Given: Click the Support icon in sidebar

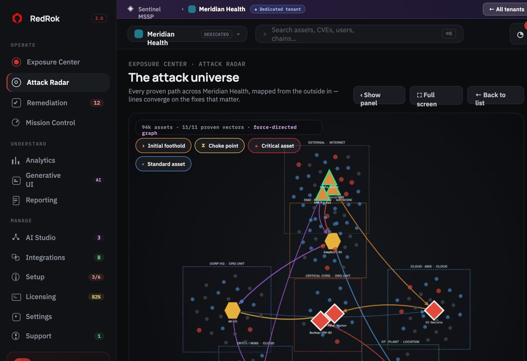Looking at the screenshot, I should click(16, 336).
